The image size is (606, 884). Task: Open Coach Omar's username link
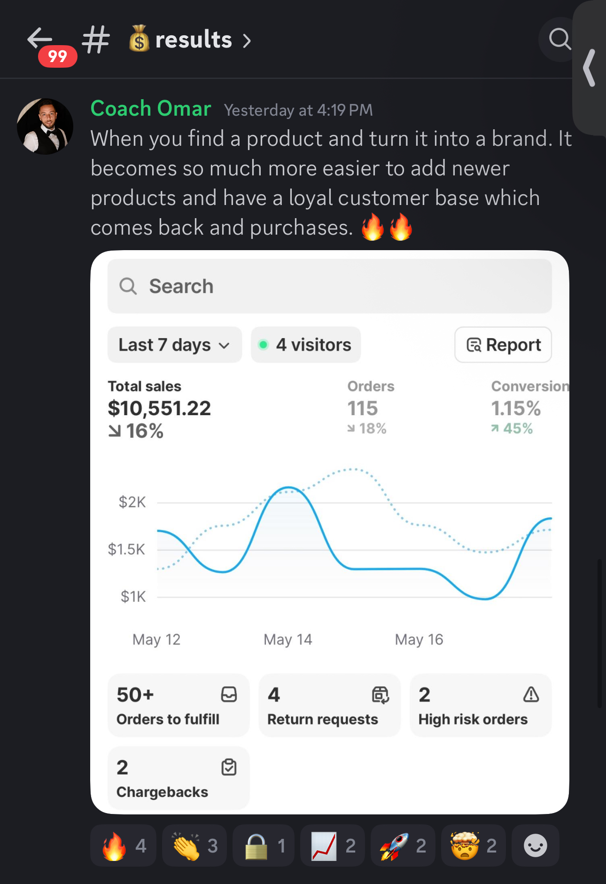click(151, 109)
